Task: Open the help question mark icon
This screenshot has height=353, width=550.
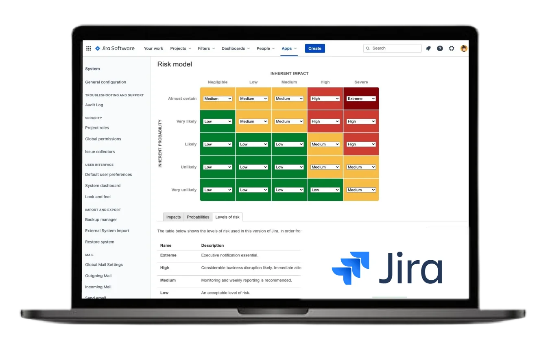Action: coord(440,48)
